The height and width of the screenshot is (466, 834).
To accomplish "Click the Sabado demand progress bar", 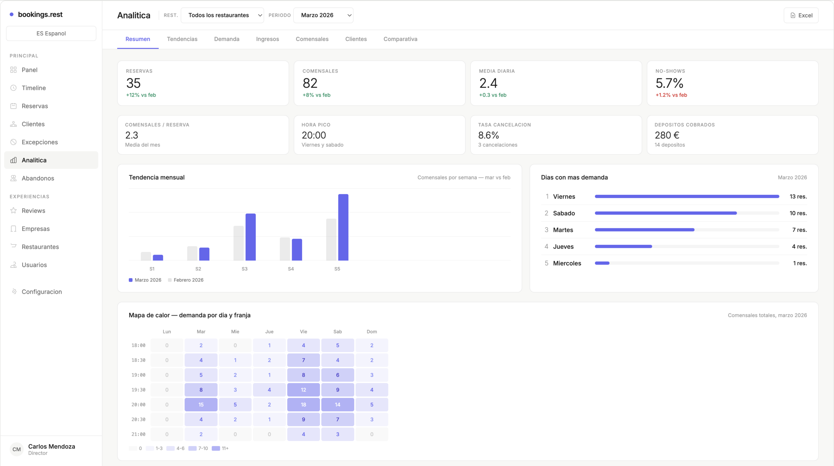I will pos(687,213).
